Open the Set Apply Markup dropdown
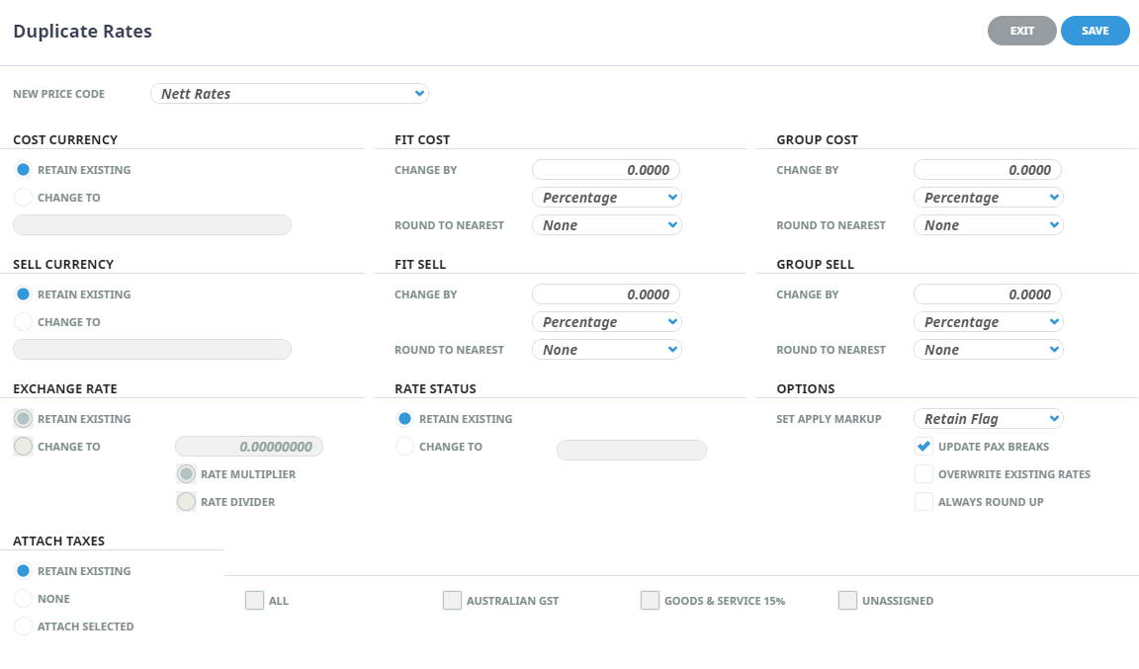The image size is (1139, 669). coord(988,419)
